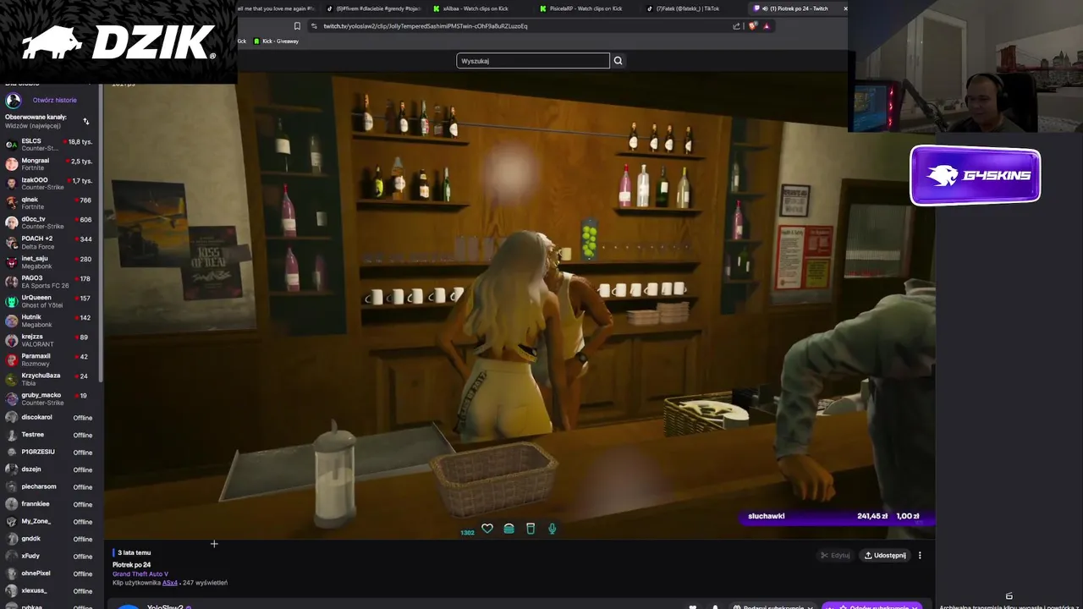This screenshot has width=1083, height=609.
Task: Open the inet_saju Megabonk channel
Action: (x=51, y=261)
